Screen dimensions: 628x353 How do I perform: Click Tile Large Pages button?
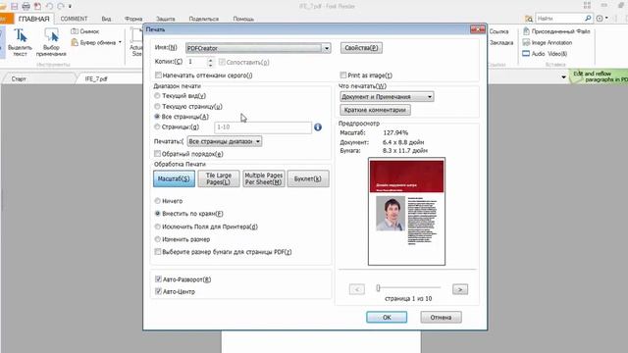pos(218,178)
